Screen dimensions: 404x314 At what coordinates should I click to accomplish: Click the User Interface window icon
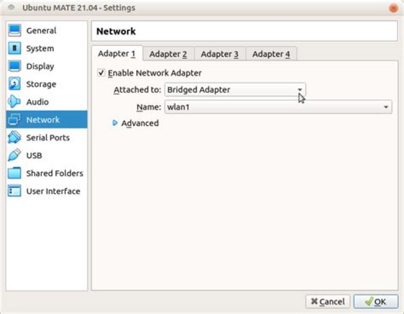click(x=15, y=191)
